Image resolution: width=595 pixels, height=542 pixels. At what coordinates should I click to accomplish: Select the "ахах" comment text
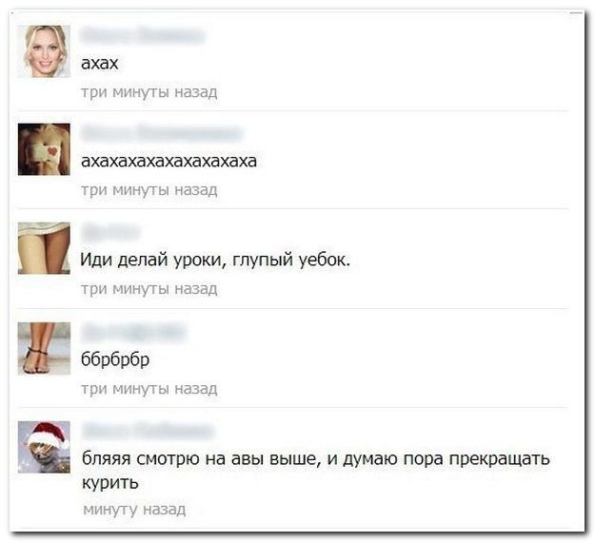(x=100, y=64)
